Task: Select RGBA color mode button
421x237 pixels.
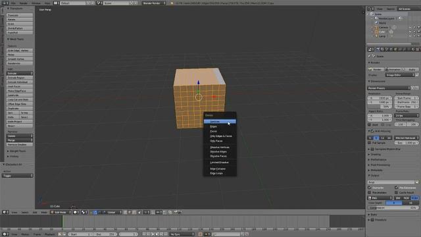Action: [414, 198]
